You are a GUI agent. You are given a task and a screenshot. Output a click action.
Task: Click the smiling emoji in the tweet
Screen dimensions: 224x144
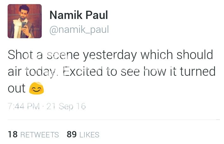point(36,89)
